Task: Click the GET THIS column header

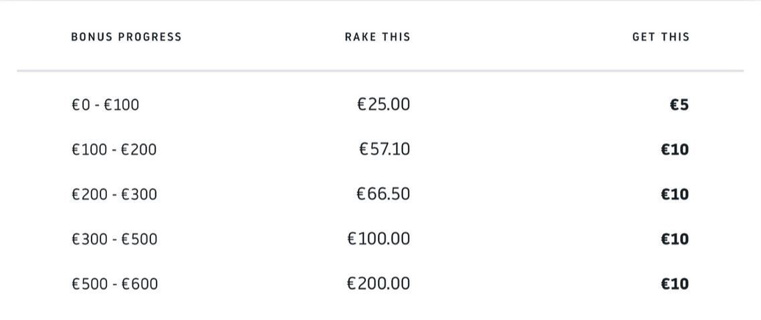Action: click(661, 37)
